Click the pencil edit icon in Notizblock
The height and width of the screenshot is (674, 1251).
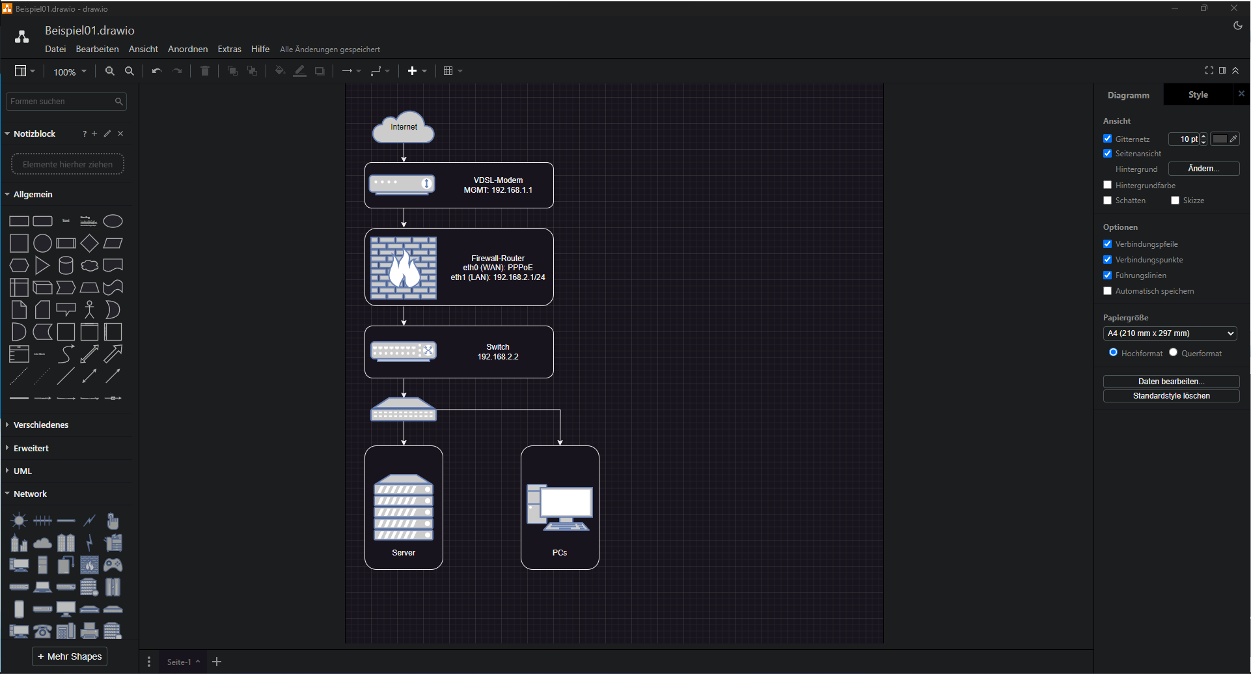click(x=107, y=133)
